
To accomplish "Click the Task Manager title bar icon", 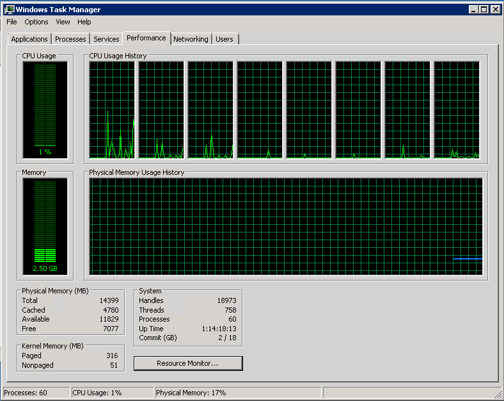I will [x=9, y=10].
